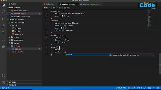This screenshot has height=90, width=161.
Task: Close the app.css todoapp tab
Action: [x=76, y=4]
